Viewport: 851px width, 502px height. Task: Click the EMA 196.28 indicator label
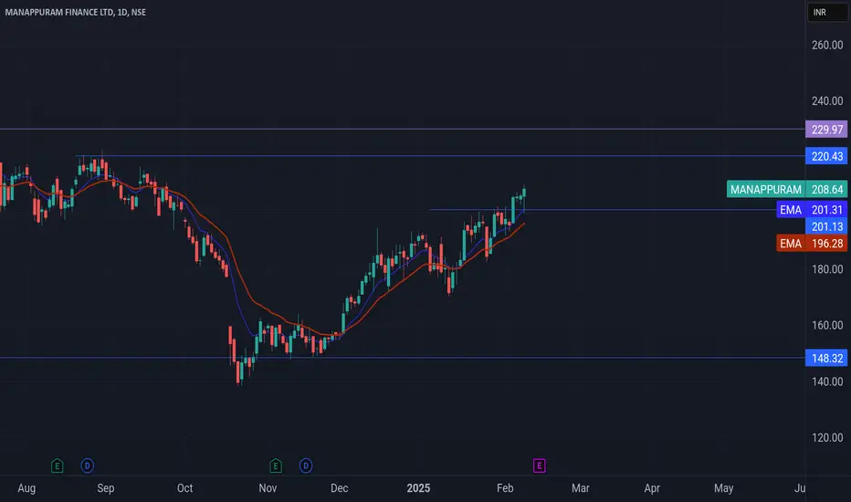(x=812, y=243)
